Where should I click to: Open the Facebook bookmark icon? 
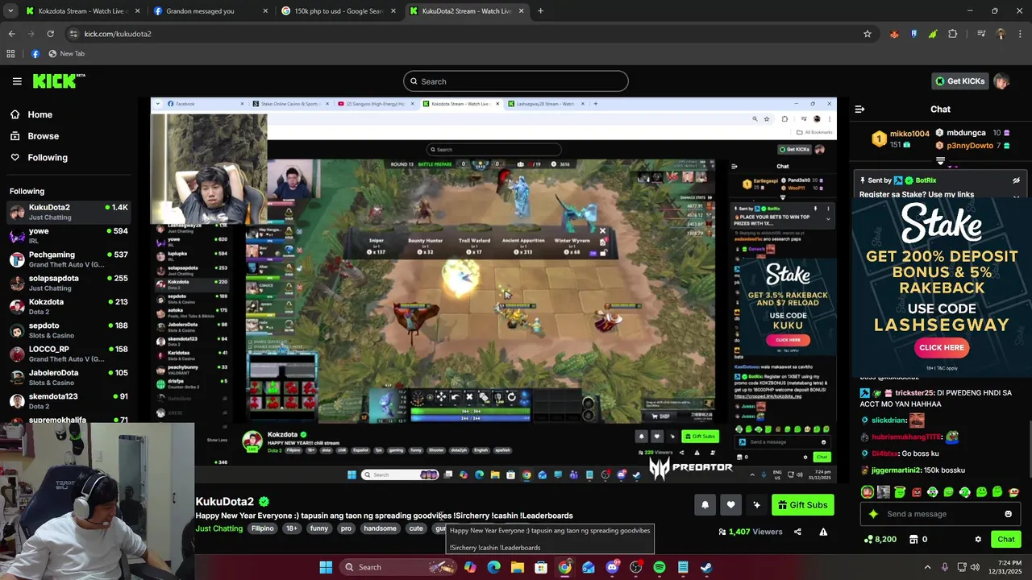click(x=35, y=54)
